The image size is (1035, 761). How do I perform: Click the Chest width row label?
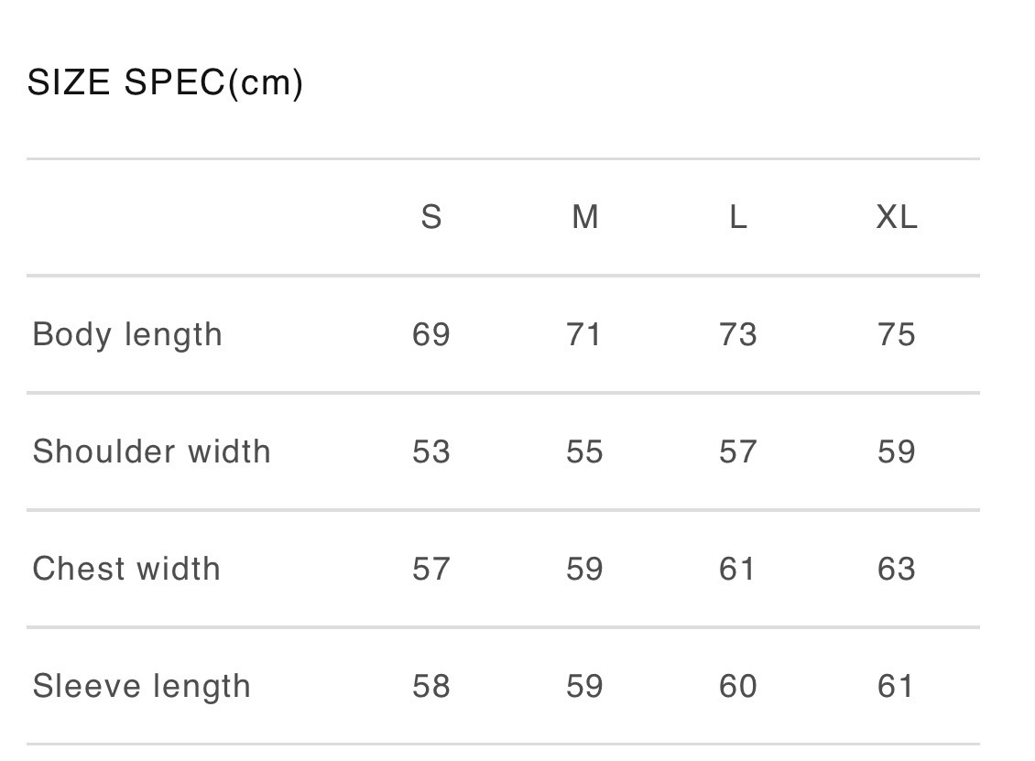(x=126, y=569)
